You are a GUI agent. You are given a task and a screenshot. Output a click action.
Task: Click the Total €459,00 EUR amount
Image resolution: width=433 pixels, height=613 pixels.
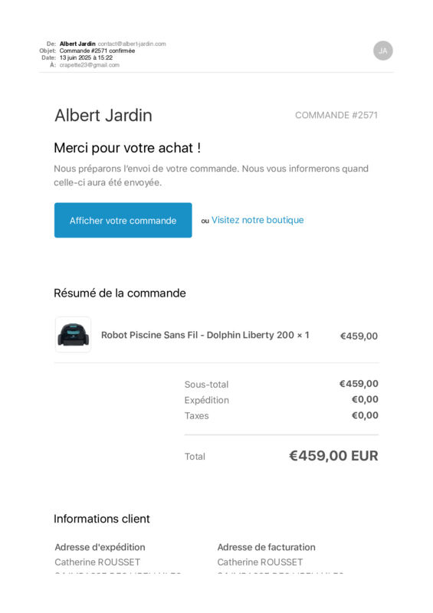pyautogui.click(x=333, y=456)
